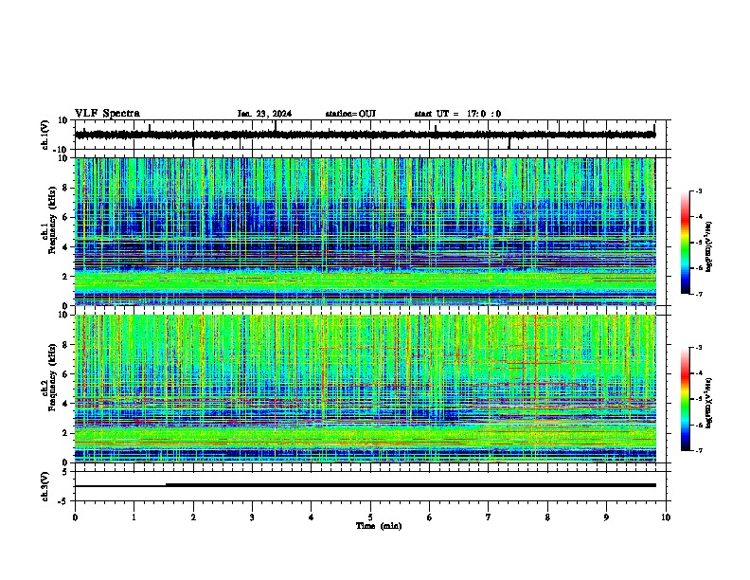Click the 'Time (min)' axis label
Viewport: 750px width, 580px height.
379,526
